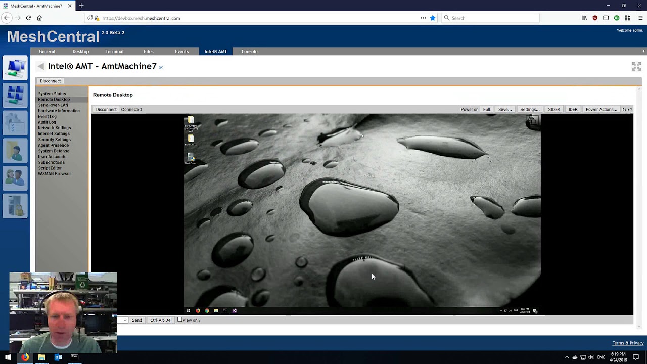The image size is (647, 364).
Task: Toggle full-screen view icon at page top right
Action: click(x=636, y=66)
